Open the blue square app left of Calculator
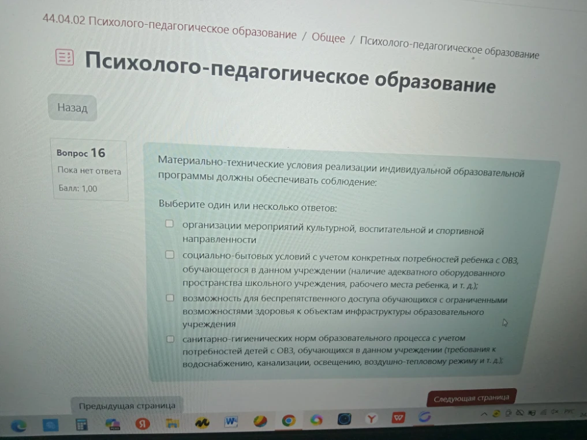This screenshot has width=587, height=440. [x=51, y=426]
